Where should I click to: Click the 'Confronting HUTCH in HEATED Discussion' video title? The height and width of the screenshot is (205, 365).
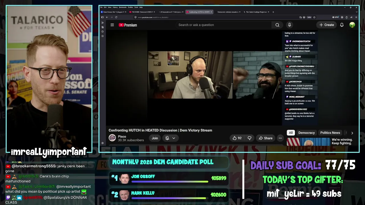pyautogui.click(x=160, y=130)
